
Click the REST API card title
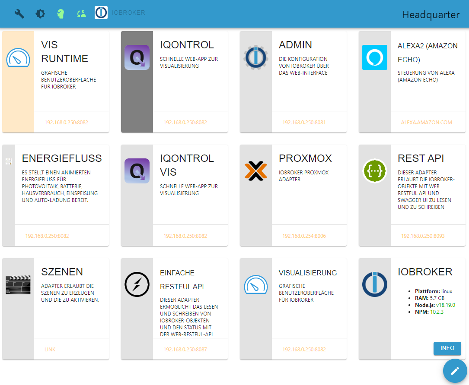[421, 158]
